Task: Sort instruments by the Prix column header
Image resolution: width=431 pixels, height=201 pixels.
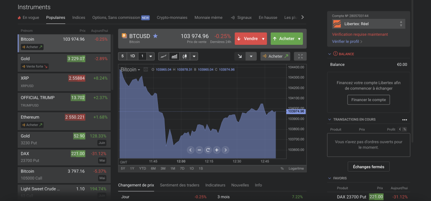Action: pos(82,31)
